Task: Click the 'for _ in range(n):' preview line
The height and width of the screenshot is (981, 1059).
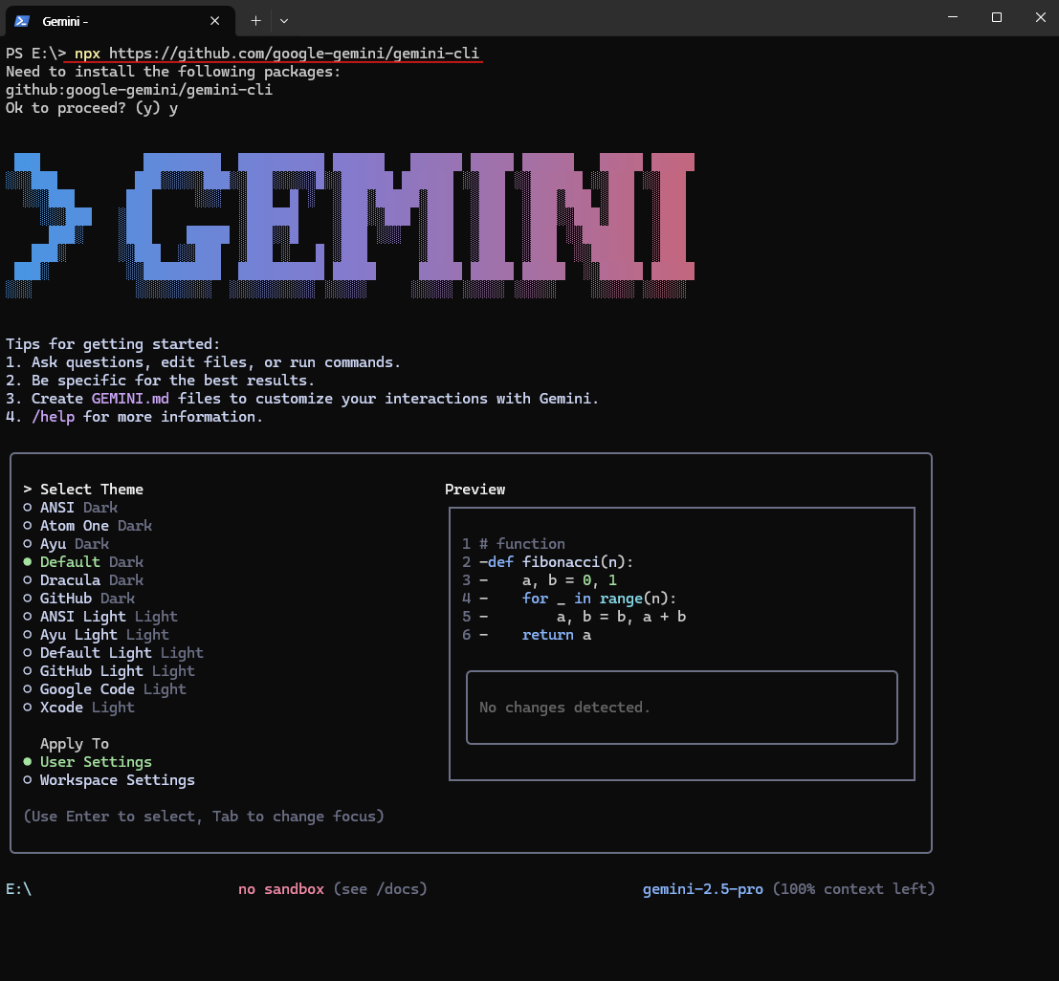Action: 599,599
